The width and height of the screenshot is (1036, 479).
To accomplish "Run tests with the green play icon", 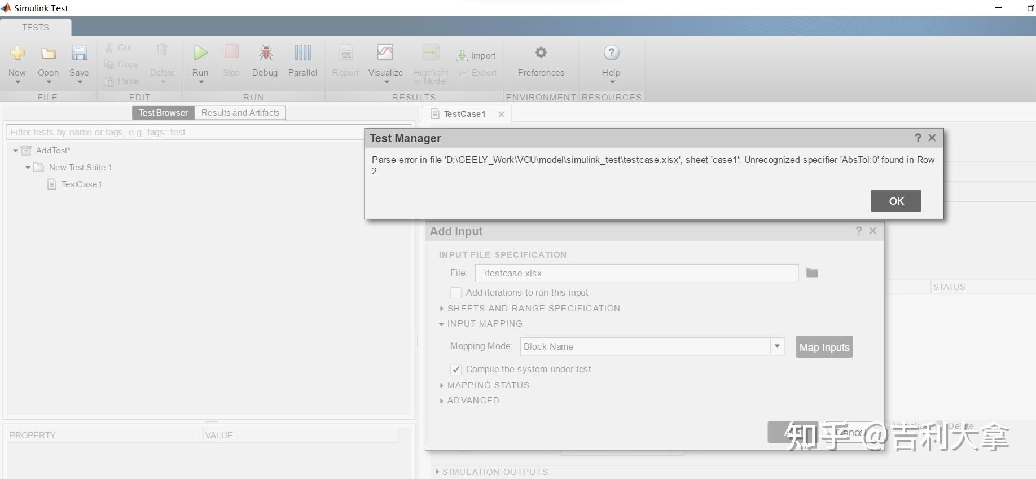I will click(200, 52).
